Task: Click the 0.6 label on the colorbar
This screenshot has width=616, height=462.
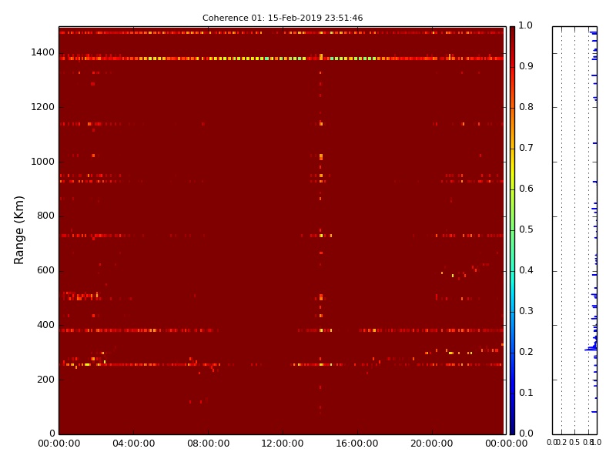Action: 526,189
